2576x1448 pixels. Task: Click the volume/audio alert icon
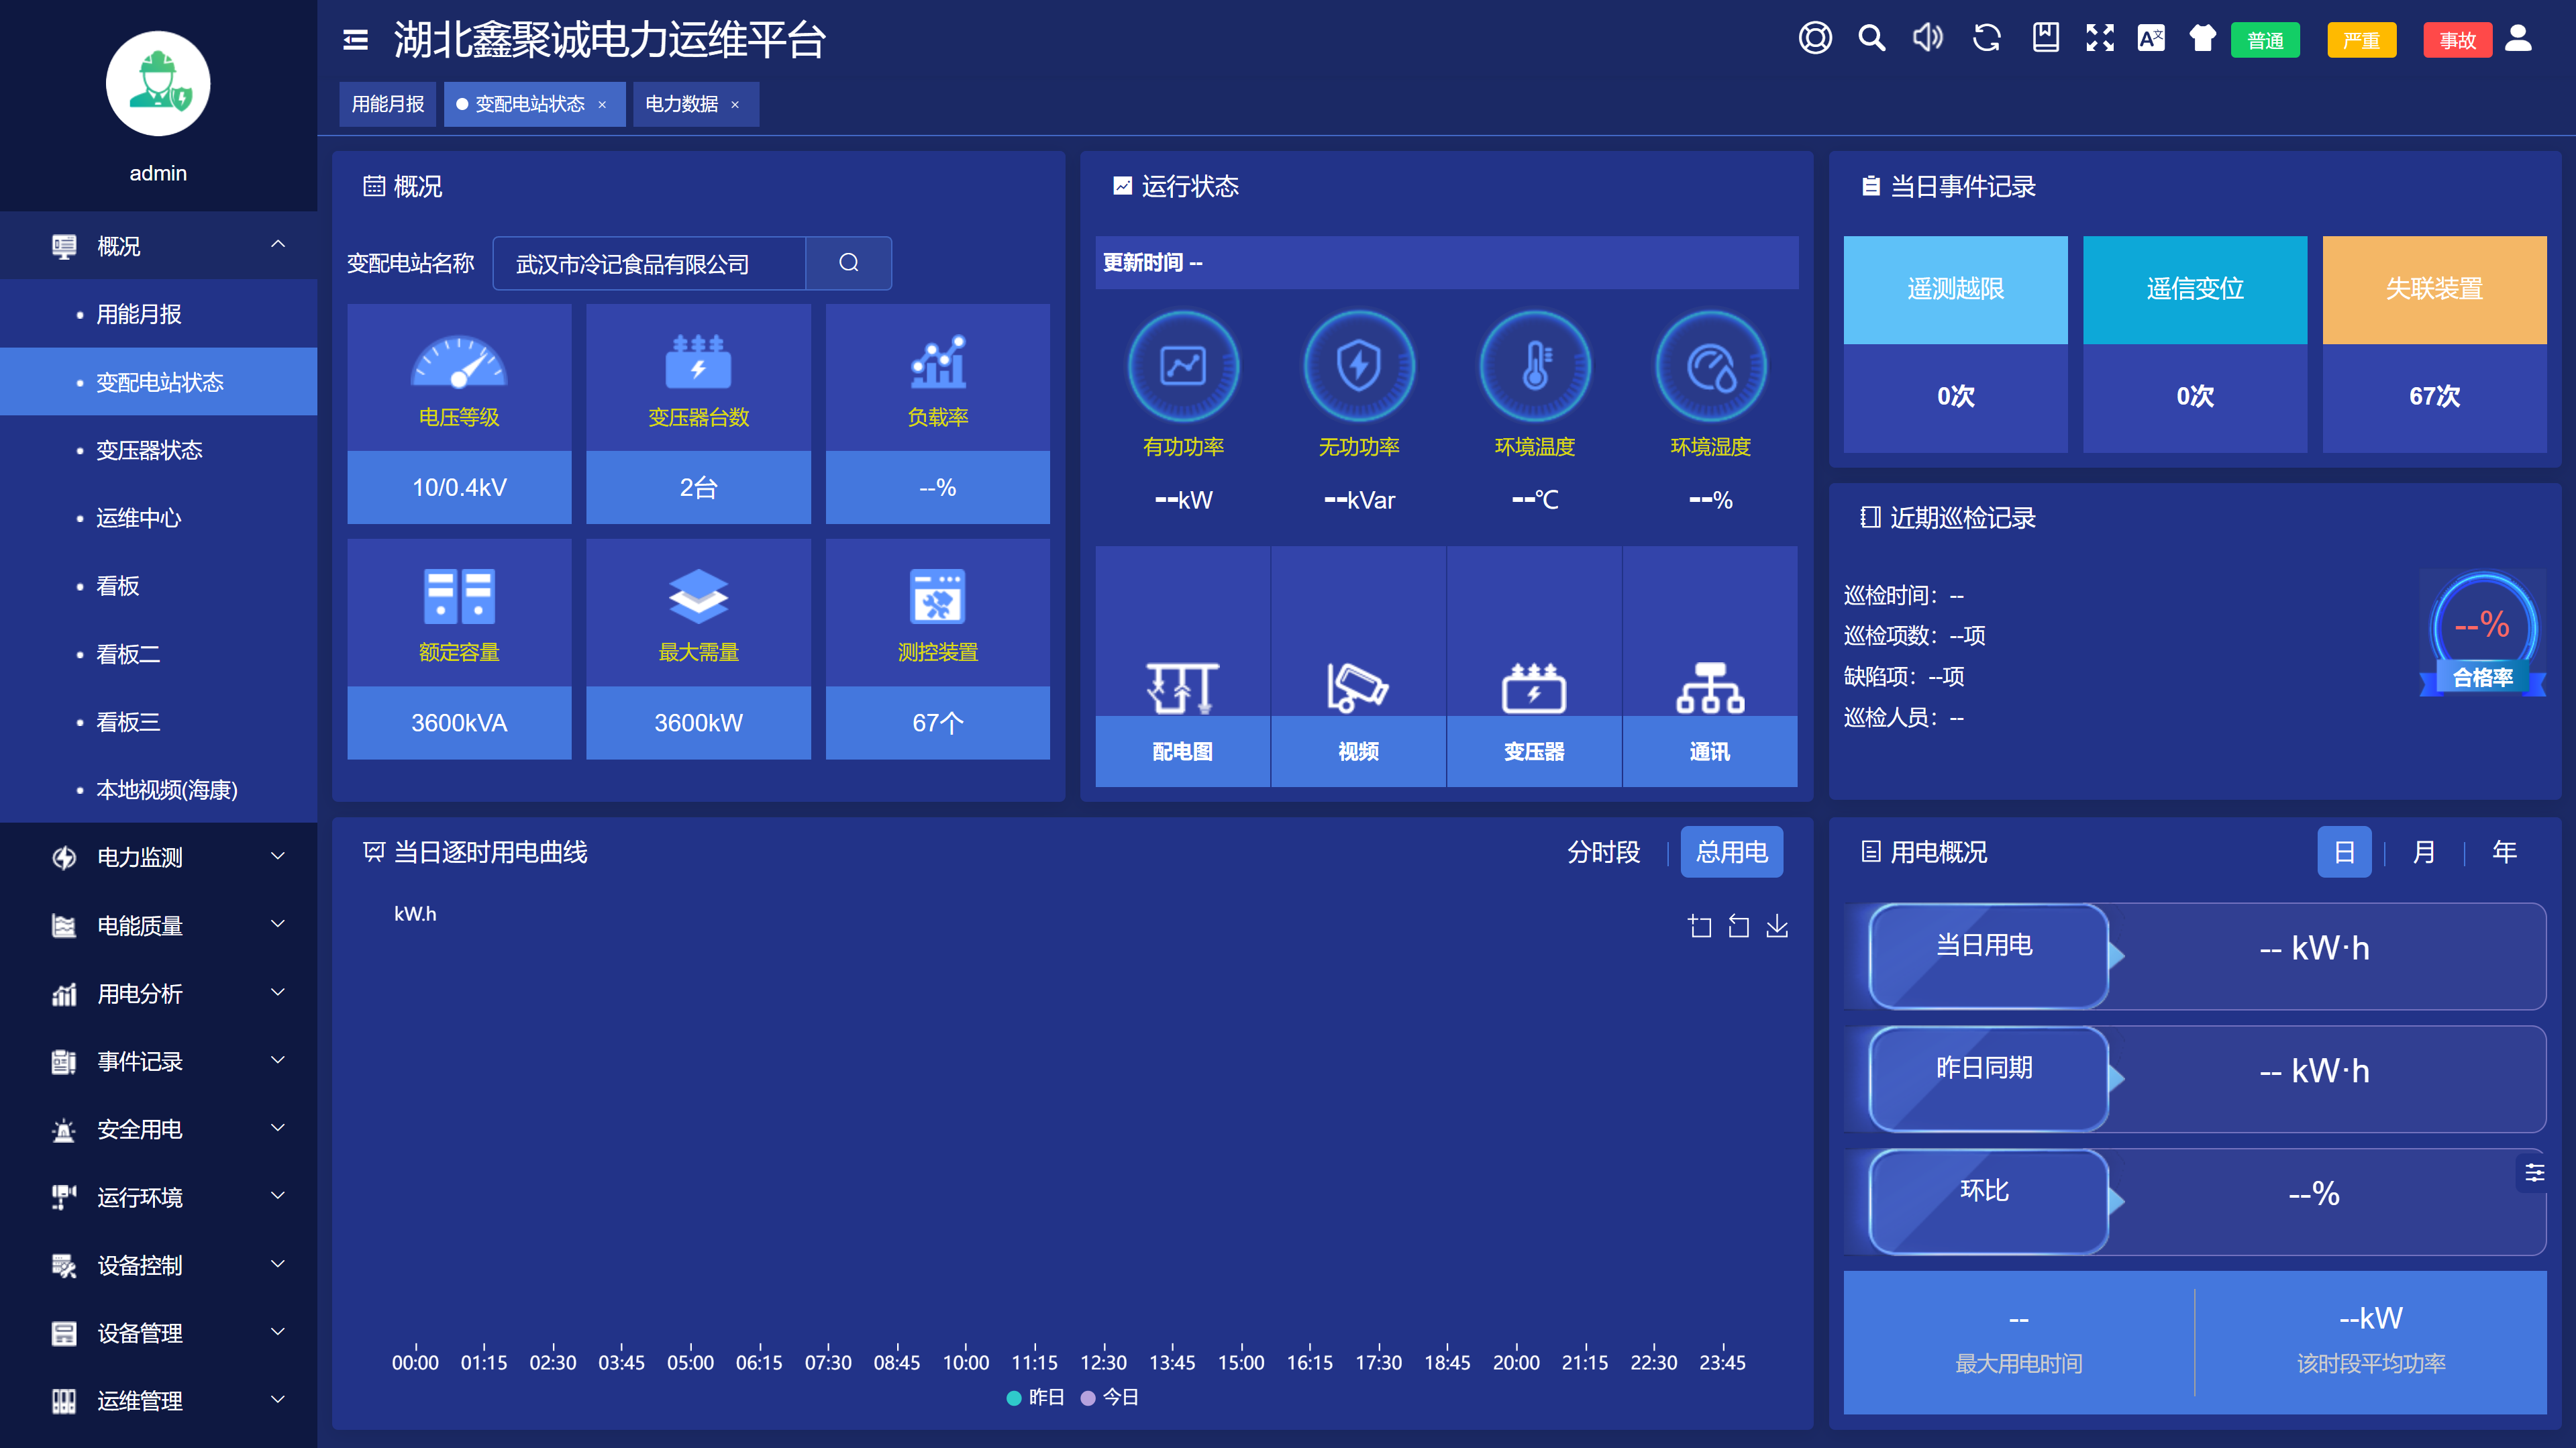pyautogui.click(x=1927, y=39)
